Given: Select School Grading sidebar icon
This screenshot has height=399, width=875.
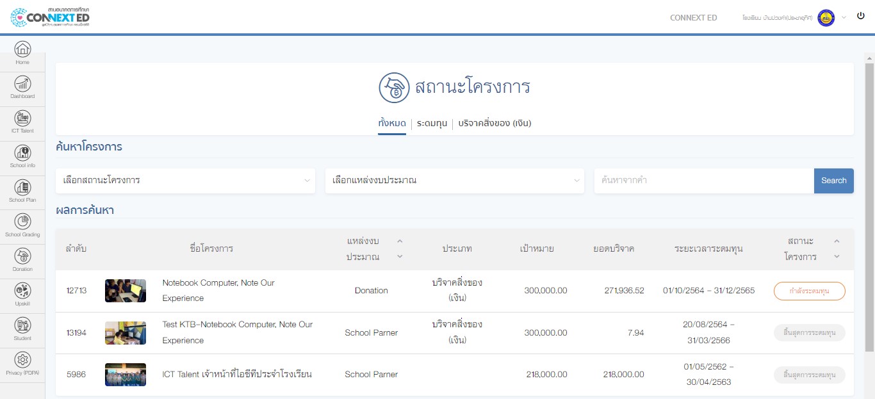Looking at the screenshot, I should [22, 223].
